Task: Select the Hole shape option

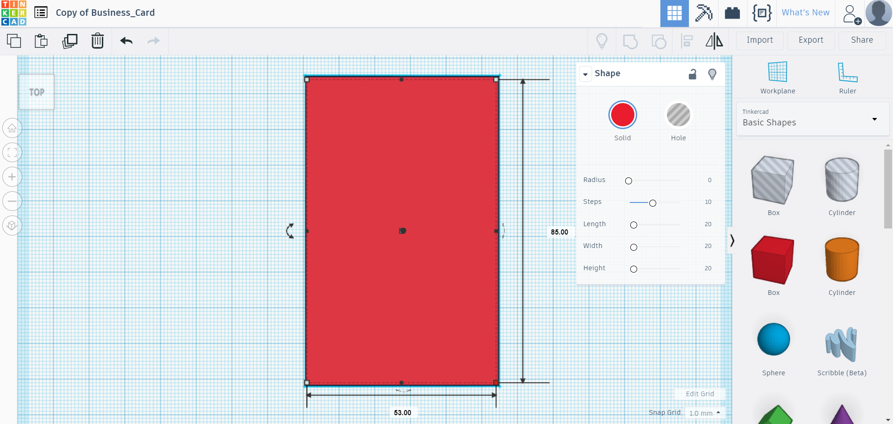Action: [678, 115]
